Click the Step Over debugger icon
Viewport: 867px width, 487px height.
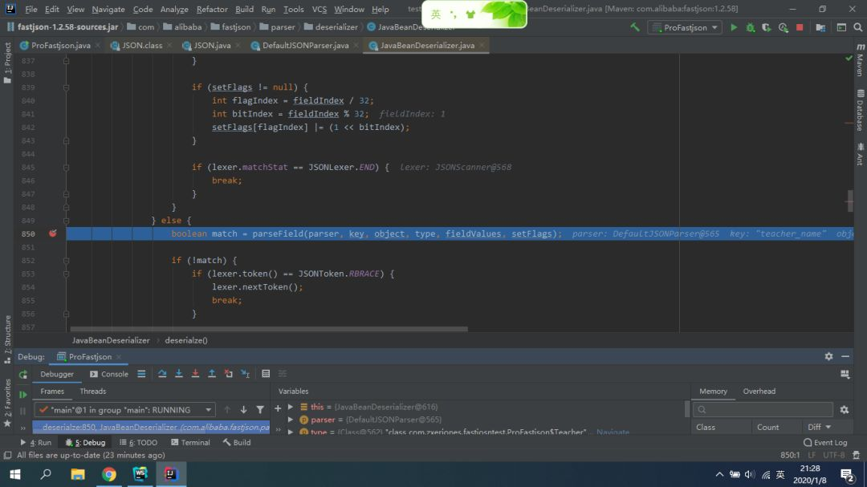(162, 374)
